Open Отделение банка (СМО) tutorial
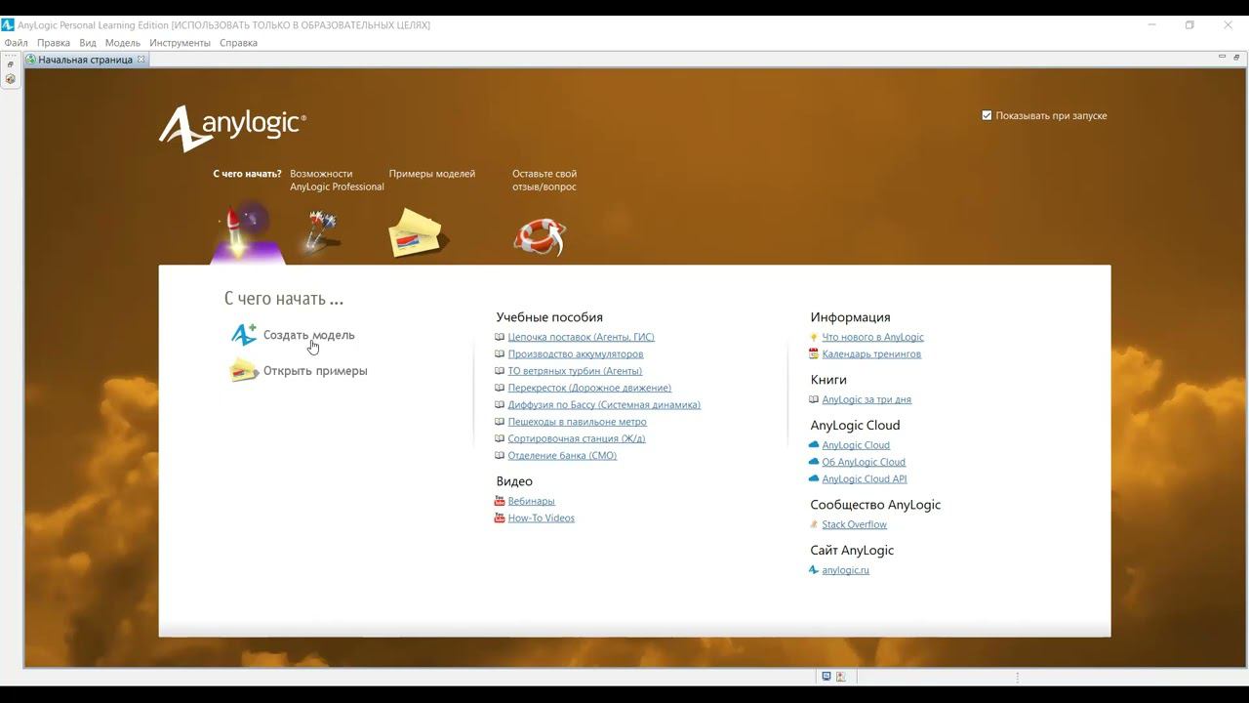Image resolution: width=1249 pixels, height=703 pixels. [x=562, y=455]
